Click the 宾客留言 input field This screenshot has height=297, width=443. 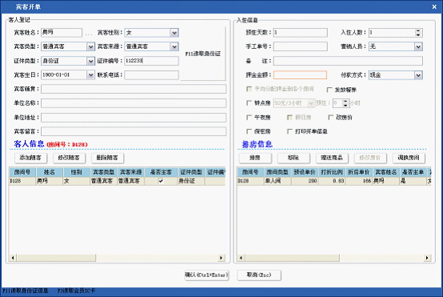[134, 131]
